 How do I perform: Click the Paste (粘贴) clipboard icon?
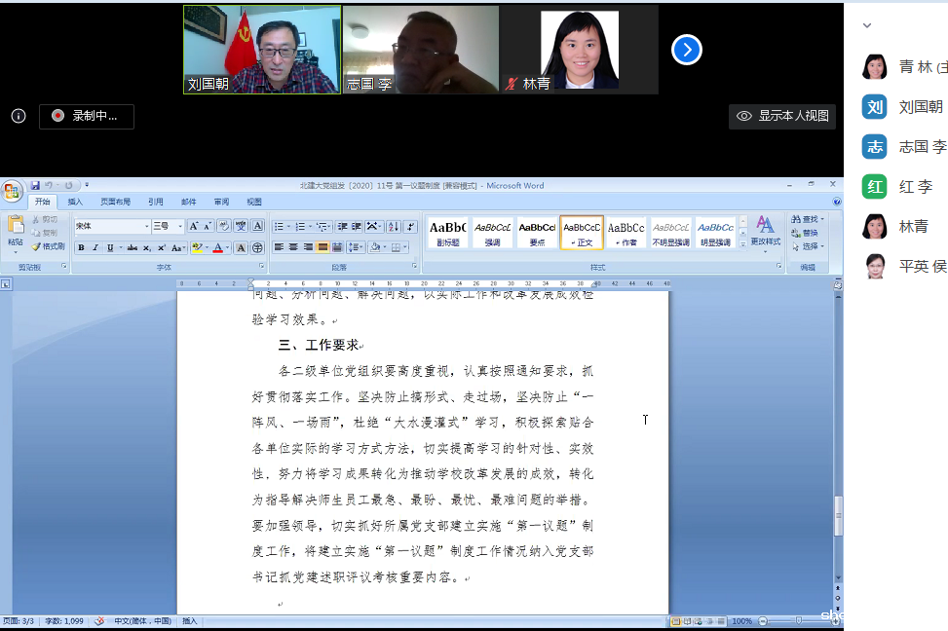click(15, 228)
